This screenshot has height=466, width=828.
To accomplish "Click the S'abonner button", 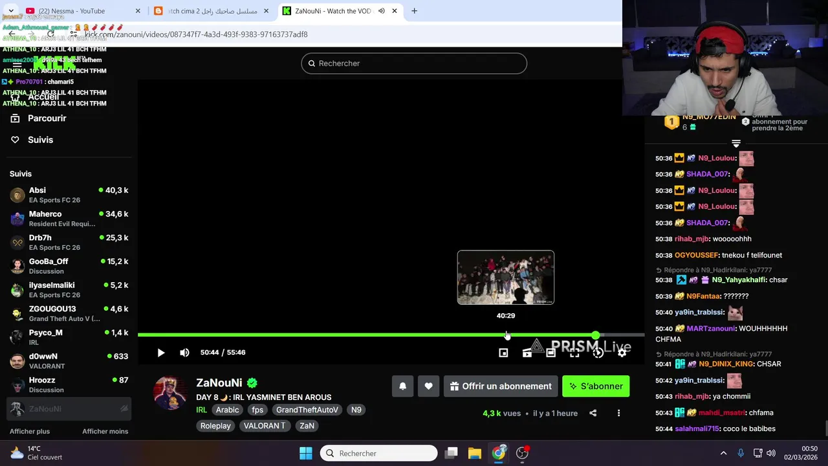I will 596,386.
